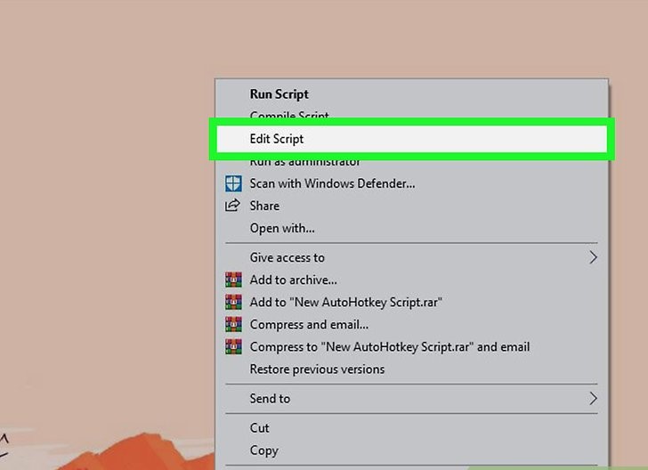Screen dimensions: 648x470
Task: Click Scan with Windows Defender option
Action: click(x=411, y=183)
